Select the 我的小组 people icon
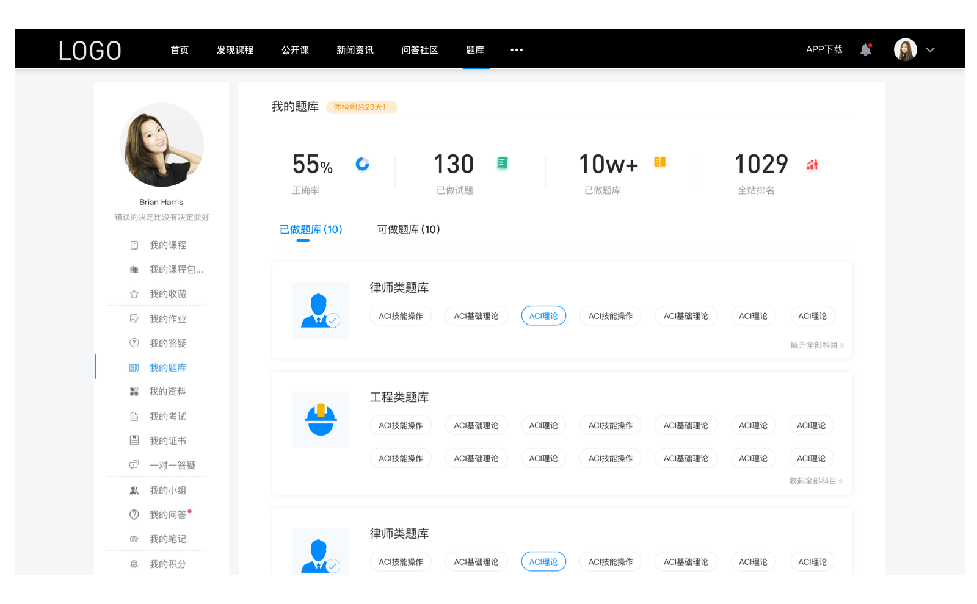The image size is (977, 604). [134, 489]
